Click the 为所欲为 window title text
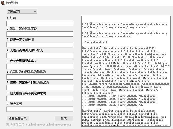Viewport: 173px width, 129px height. pyautogui.click(x=12, y=3)
